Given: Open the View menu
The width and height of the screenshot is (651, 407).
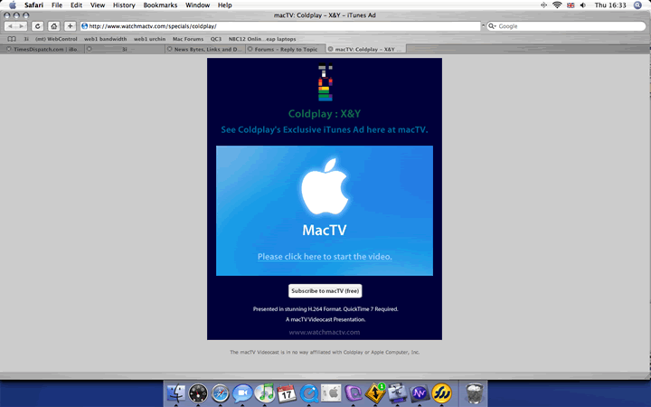Looking at the screenshot, I should pyautogui.click(x=98, y=5).
